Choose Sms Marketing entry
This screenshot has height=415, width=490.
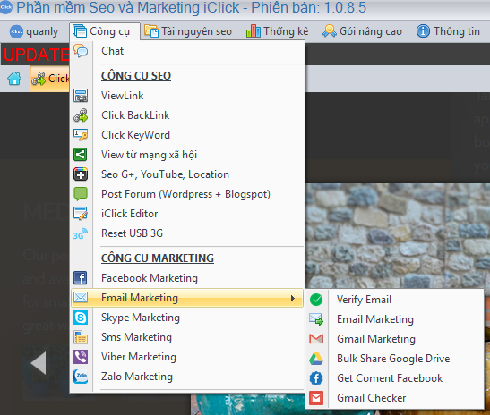pyautogui.click(x=187, y=337)
